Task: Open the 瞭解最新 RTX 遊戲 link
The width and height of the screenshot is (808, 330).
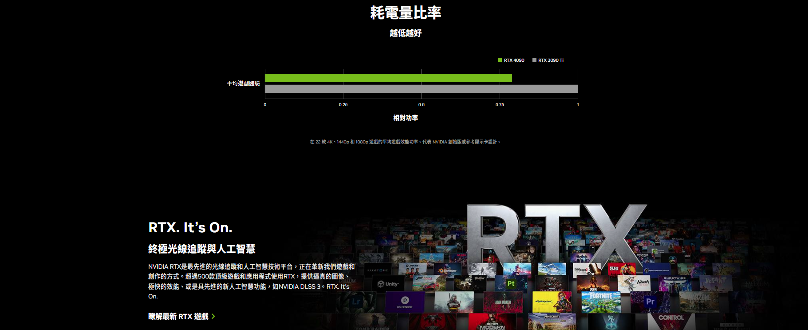Action: pos(181,316)
